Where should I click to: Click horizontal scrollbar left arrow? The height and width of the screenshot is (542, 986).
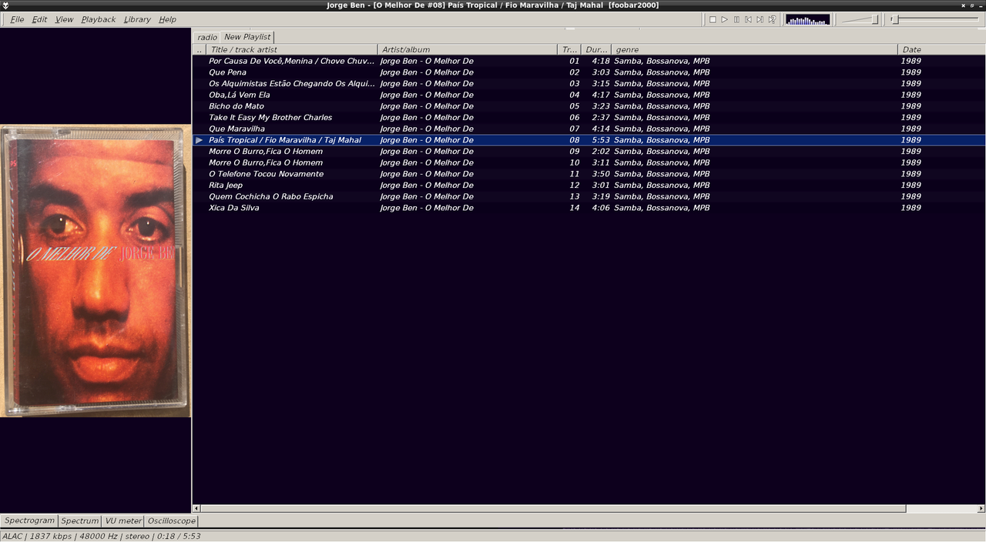pos(196,508)
